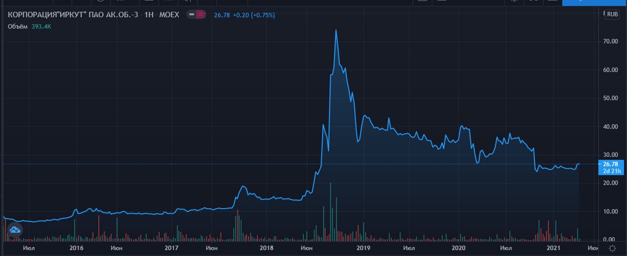The width and height of the screenshot is (627, 256).
Task: Click the 20.00 price axis label
Action: 611,183
